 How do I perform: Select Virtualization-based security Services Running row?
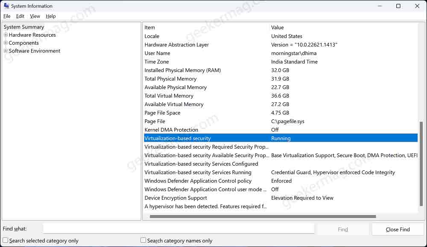[x=281, y=172]
